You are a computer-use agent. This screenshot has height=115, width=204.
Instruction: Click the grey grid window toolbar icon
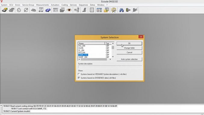click(x=55, y=10)
